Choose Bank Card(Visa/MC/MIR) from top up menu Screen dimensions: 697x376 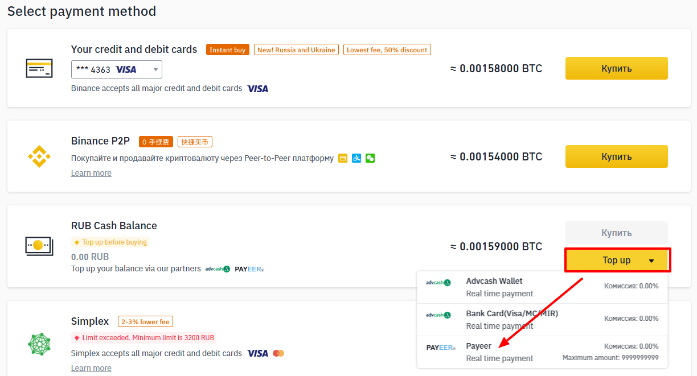pos(542,320)
